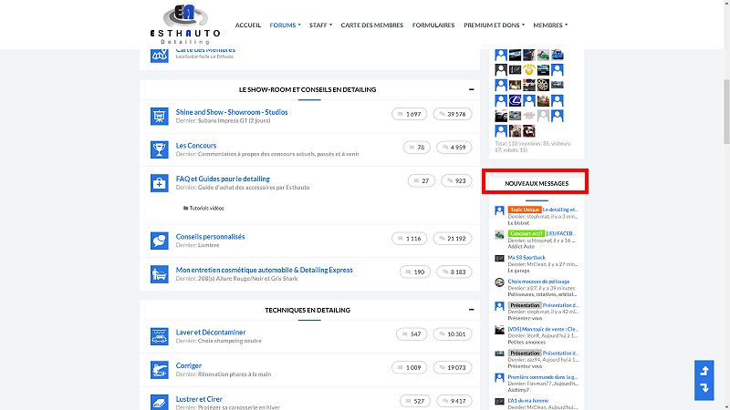Open Mon entretien cosmétique automobile forum
Viewport: 730px width, 410px height.
[x=264, y=270]
